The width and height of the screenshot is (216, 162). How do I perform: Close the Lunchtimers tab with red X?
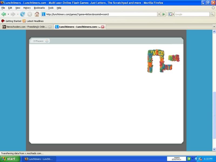(x=103, y=27)
